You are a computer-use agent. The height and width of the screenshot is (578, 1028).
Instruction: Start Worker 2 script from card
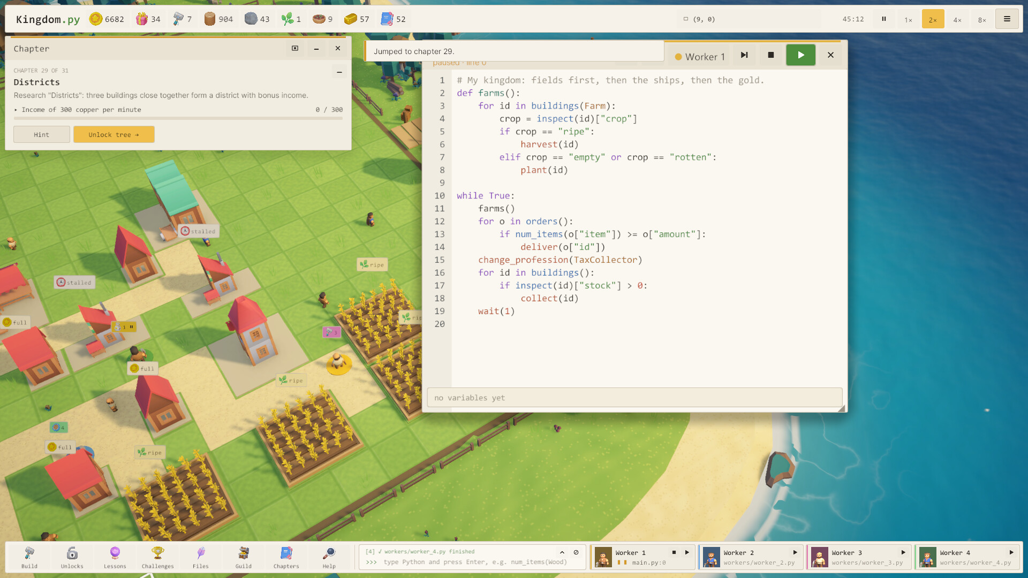coord(795,552)
